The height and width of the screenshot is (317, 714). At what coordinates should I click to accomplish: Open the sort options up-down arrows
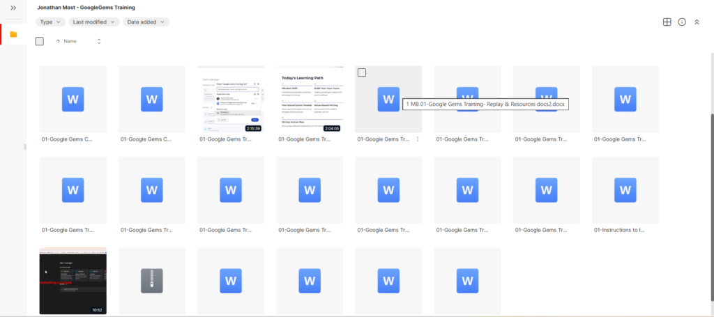click(x=99, y=41)
